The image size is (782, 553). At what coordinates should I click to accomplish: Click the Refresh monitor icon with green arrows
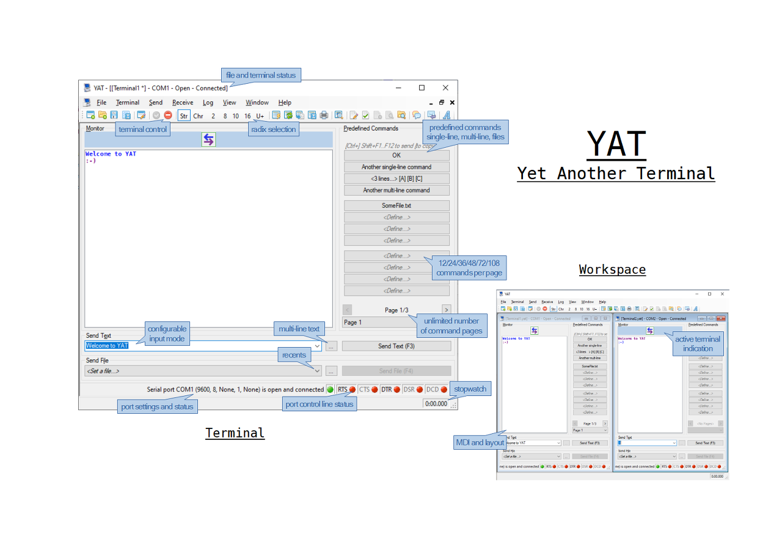[x=288, y=115]
